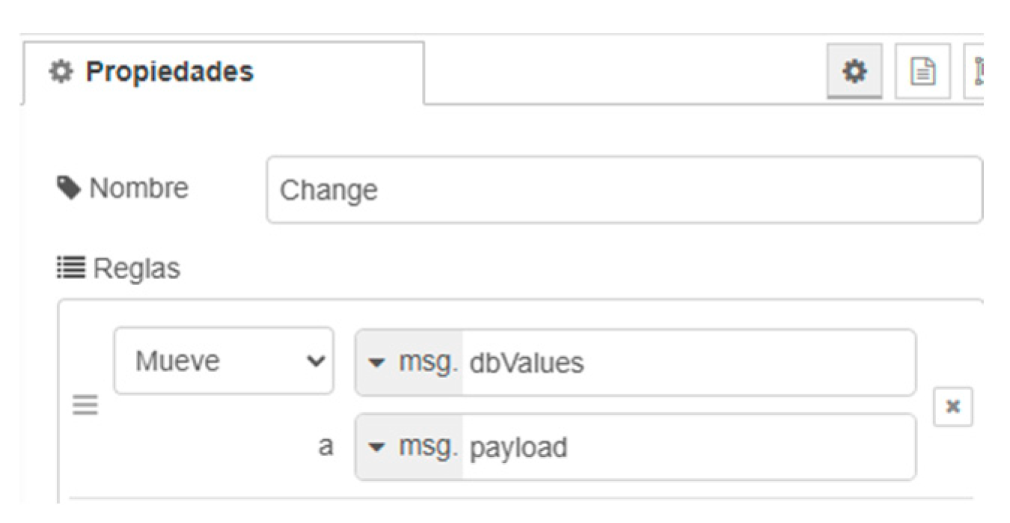1010x523 pixels.
Task: Open the Propiedades tab
Action: [x=223, y=73]
